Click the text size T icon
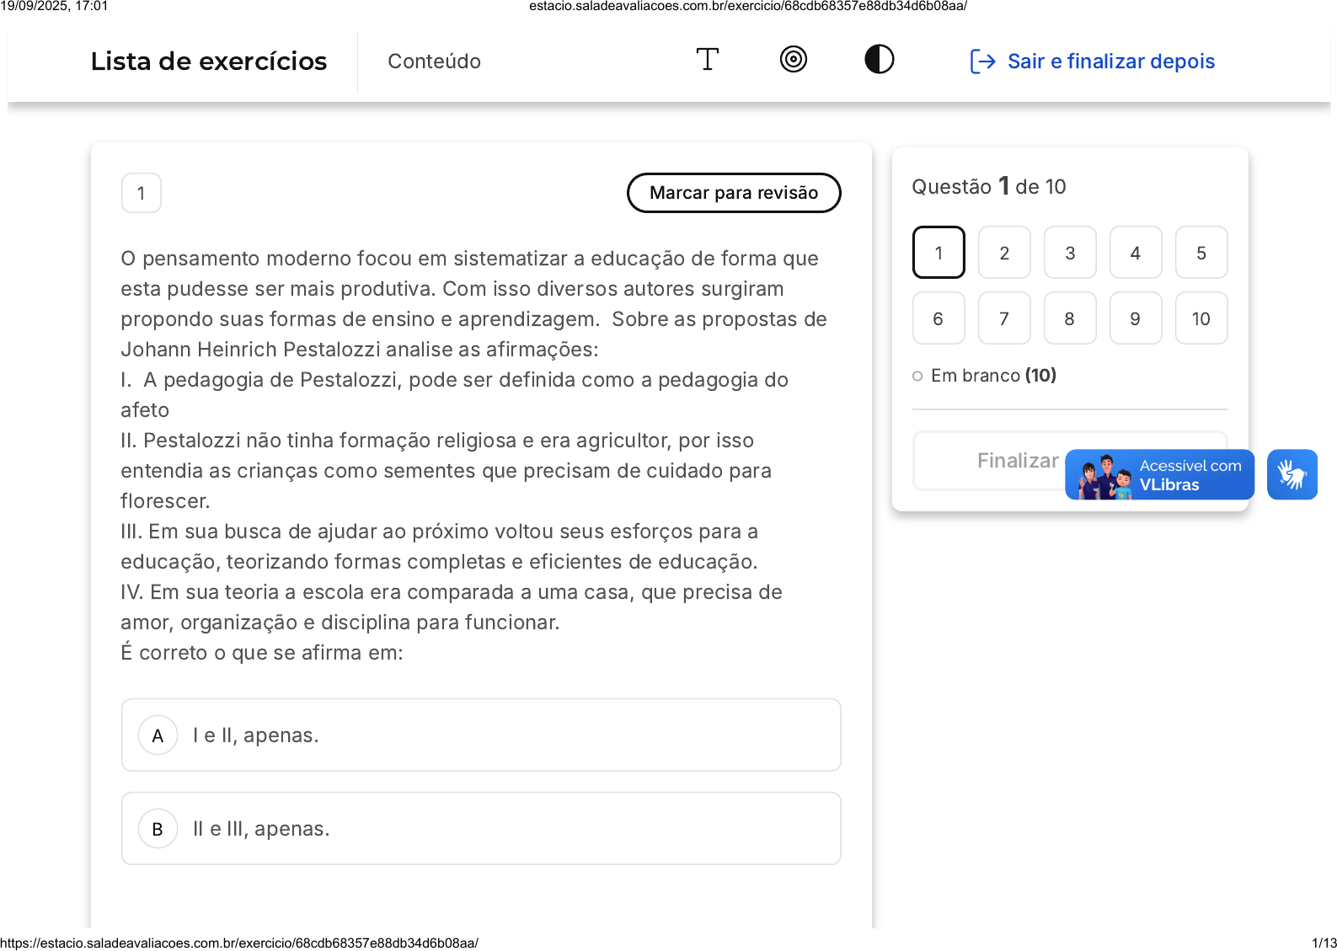Viewport: 1337px width, 951px height. pos(707,60)
